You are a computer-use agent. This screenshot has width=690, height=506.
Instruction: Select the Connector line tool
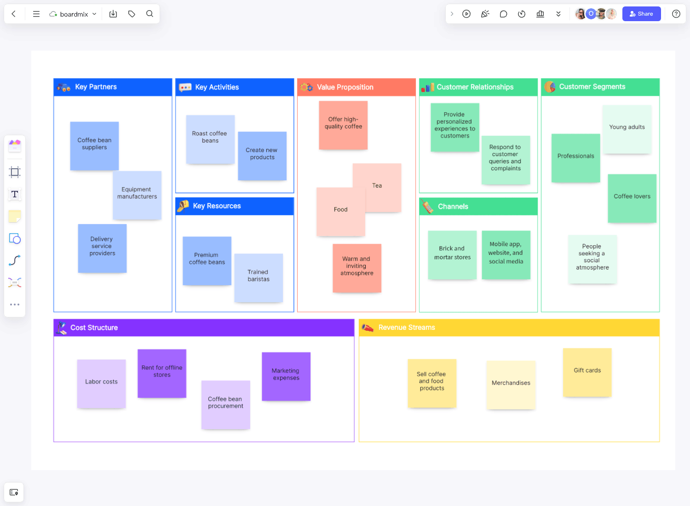[x=15, y=260]
